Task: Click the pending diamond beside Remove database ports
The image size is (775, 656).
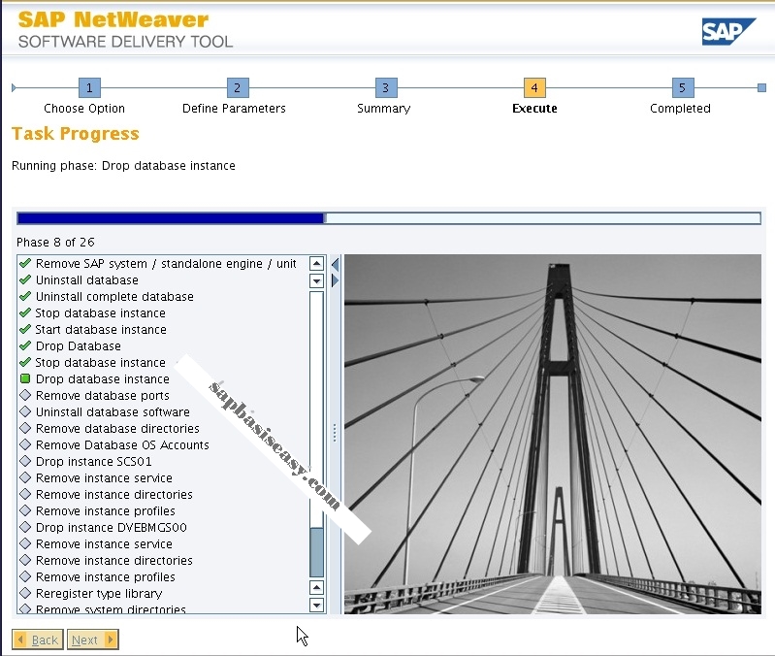Action: coord(25,395)
